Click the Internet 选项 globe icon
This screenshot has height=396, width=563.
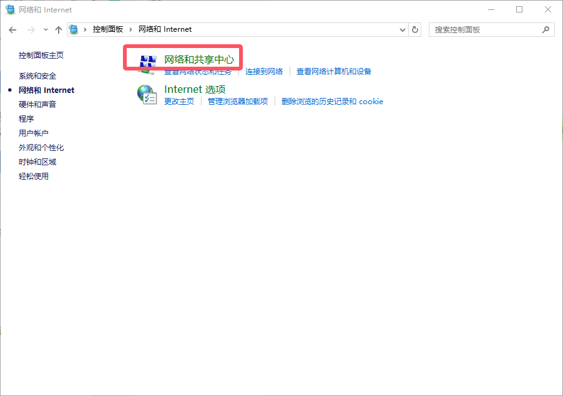pyautogui.click(x=147, y=95)
